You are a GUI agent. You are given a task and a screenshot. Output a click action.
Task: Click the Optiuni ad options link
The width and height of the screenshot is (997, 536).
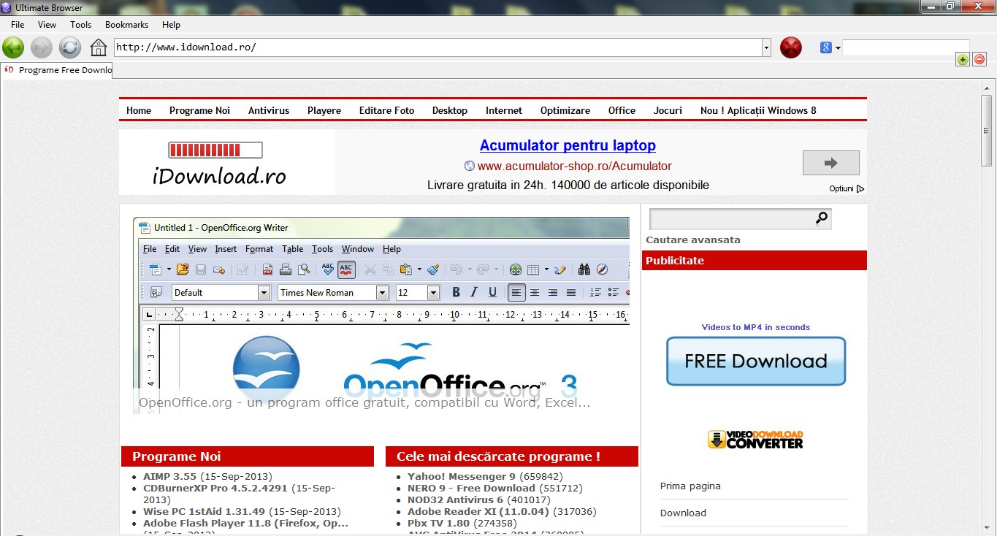[846, 188]
